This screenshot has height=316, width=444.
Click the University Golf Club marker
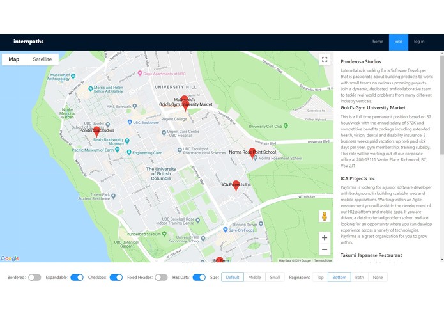point(286,126)
